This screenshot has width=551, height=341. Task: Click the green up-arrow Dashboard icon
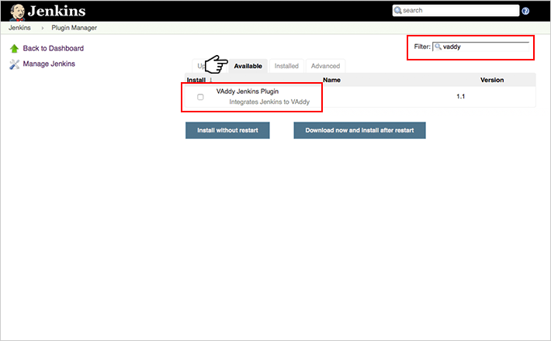coord(14,48)
